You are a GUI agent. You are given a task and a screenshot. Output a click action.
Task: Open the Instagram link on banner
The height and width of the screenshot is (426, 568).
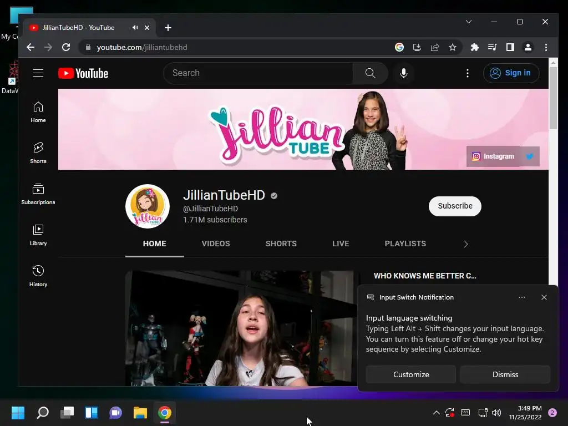[x=493, y=156]
